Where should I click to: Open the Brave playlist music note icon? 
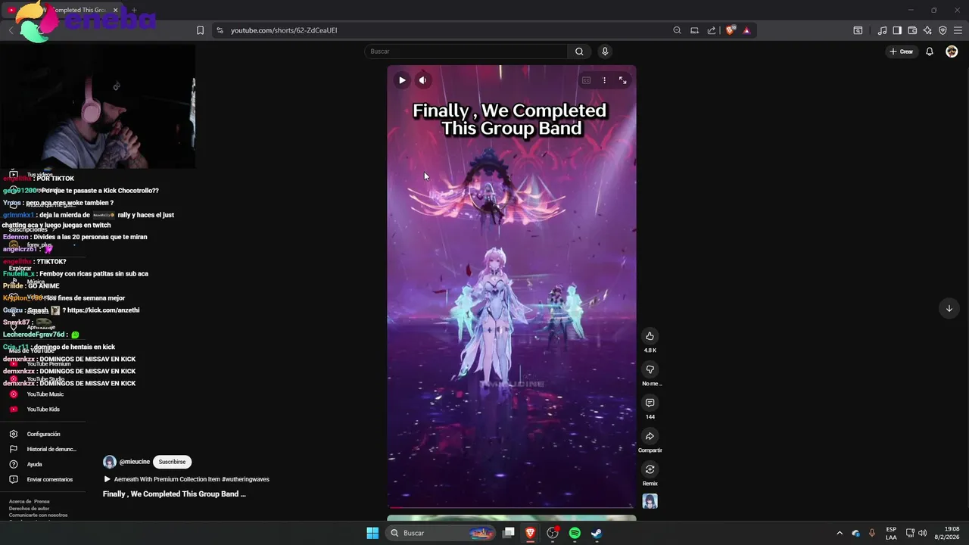coord(882,30)
